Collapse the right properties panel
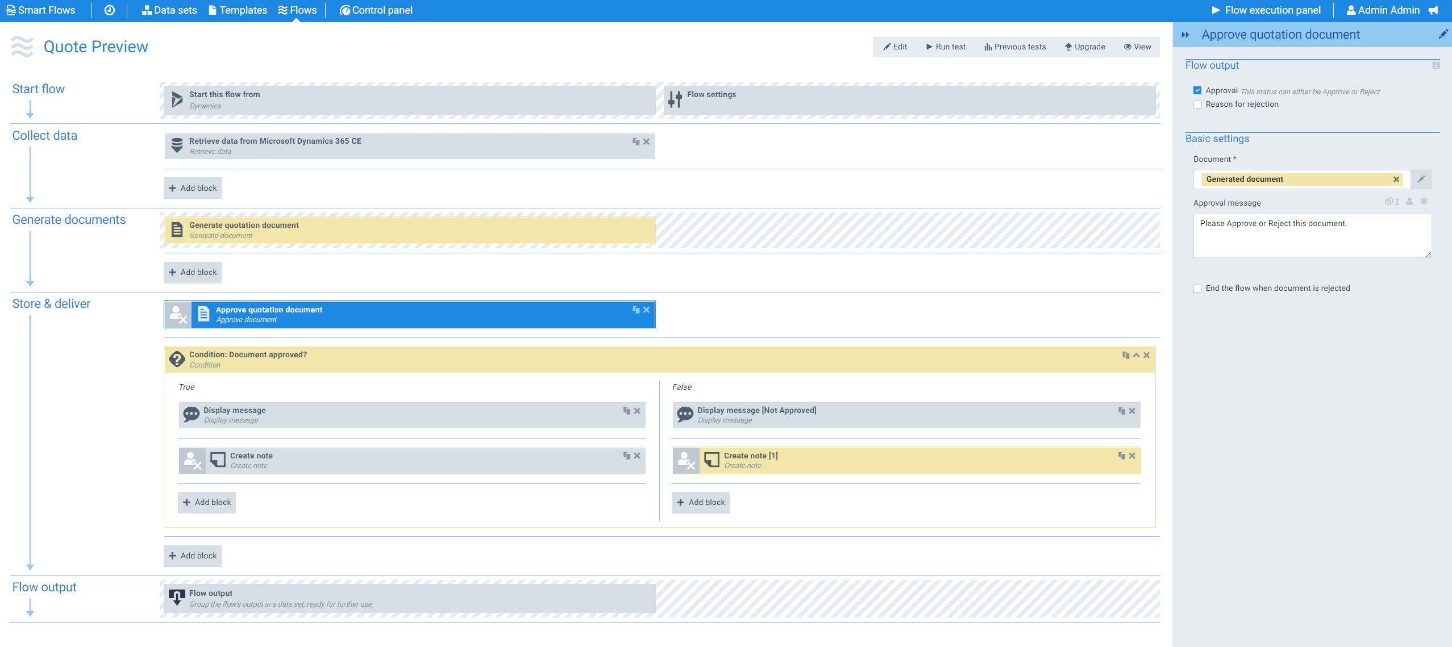Screen dimensions: 1452x647 click(1185, 35)
